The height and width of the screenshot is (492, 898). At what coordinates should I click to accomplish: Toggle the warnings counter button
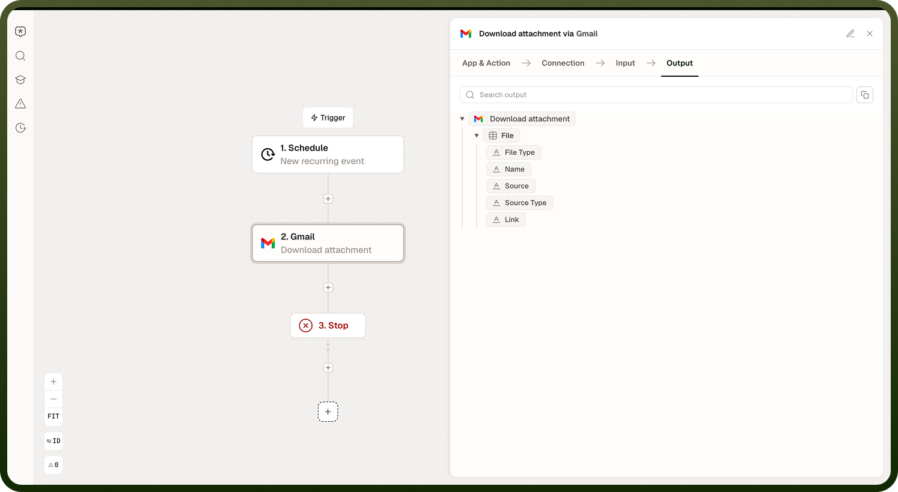click(53, 465)
